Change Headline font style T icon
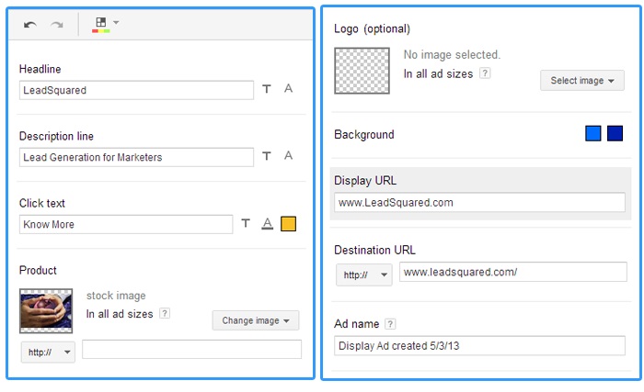This screenshot has width=644, height=392. tap(267, 88)
